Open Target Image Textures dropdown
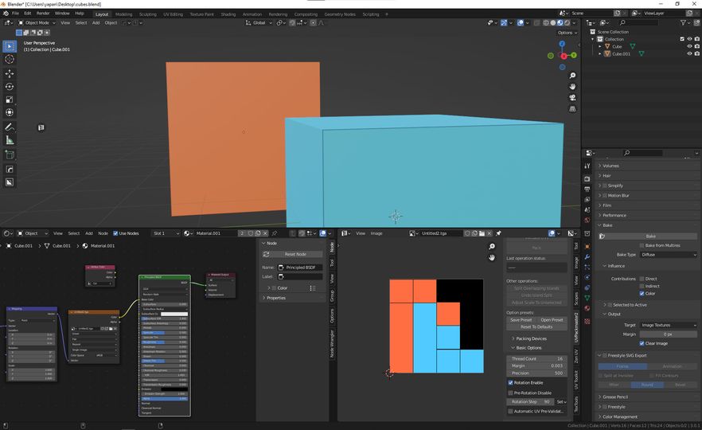The width and height of the screenshot is (702, 430). [669, 325]
